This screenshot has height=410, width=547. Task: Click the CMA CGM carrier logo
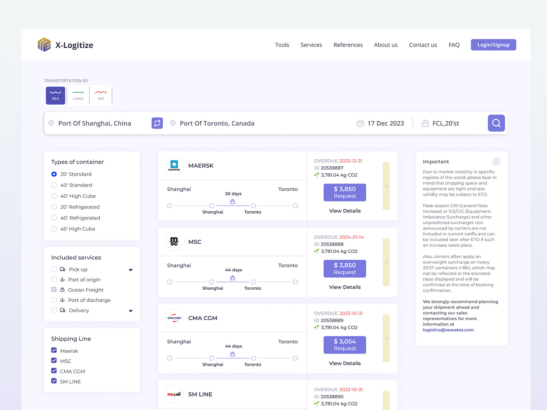[174, 318]
